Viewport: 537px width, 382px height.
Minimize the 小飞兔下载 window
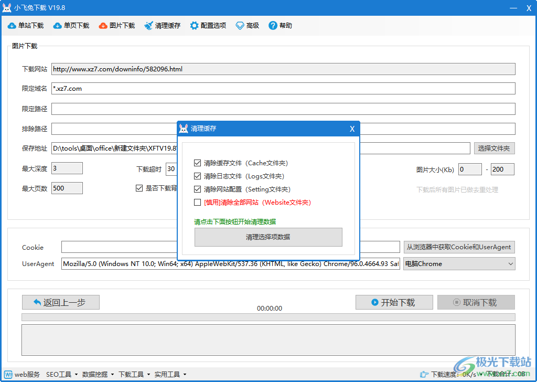coord(513,8)
